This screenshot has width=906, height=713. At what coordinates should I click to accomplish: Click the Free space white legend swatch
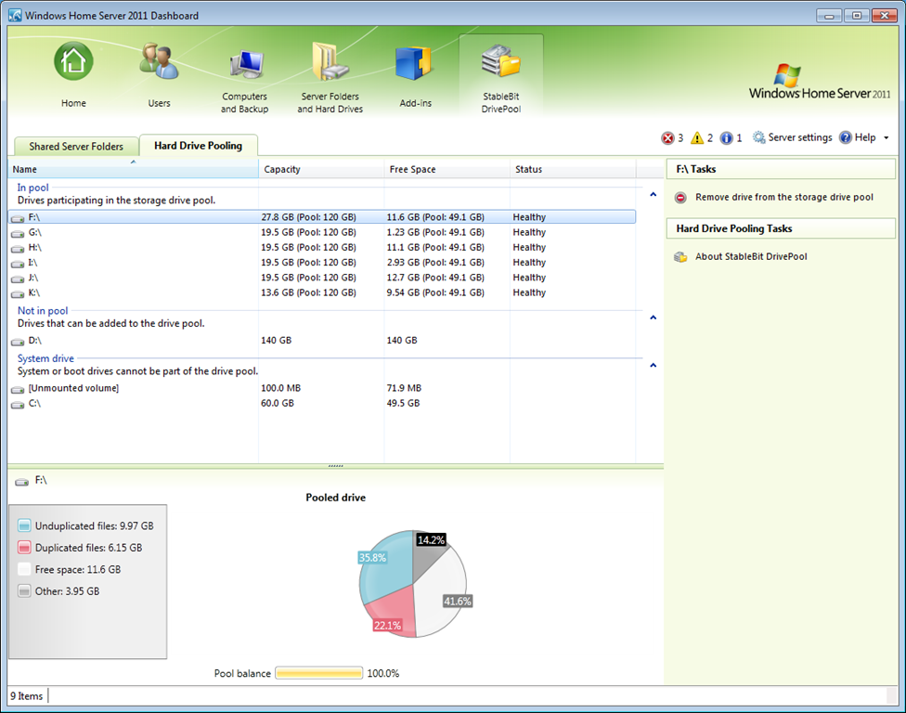tap(24, 569)
